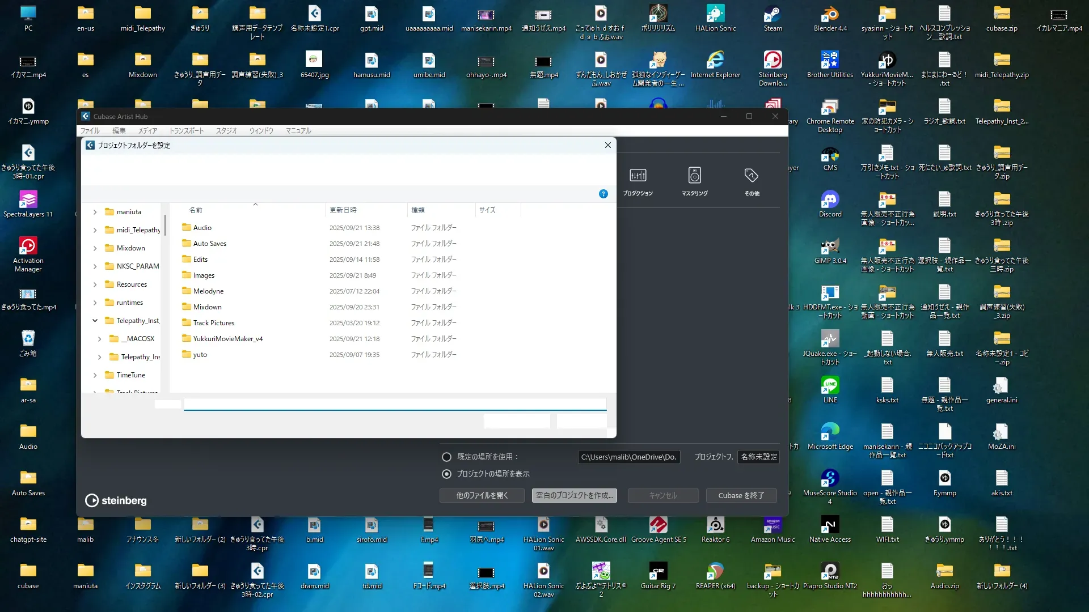
Task: Collapse the Telepathy_Inst tree folder
Action: click(x=95, y=321)
